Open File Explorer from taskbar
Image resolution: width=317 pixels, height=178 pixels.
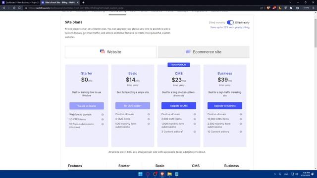point(169,174)
